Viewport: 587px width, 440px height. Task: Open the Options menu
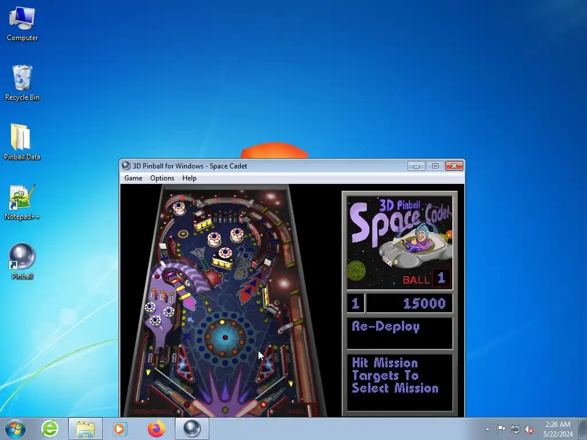coord(162,178)
